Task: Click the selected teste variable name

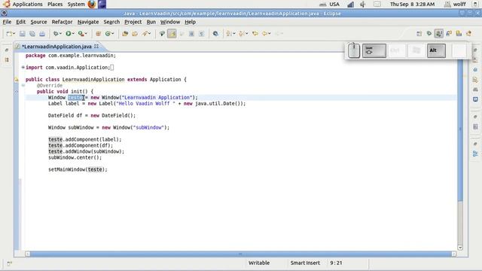Action: point(75,97)
